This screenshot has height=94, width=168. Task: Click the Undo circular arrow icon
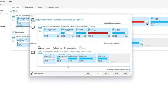tap(80, 48)
